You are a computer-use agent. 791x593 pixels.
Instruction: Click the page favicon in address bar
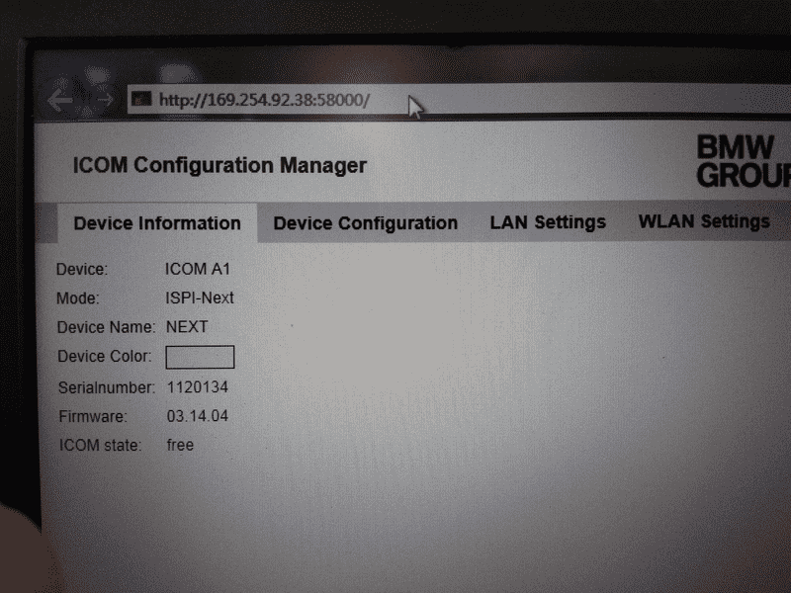141,99
